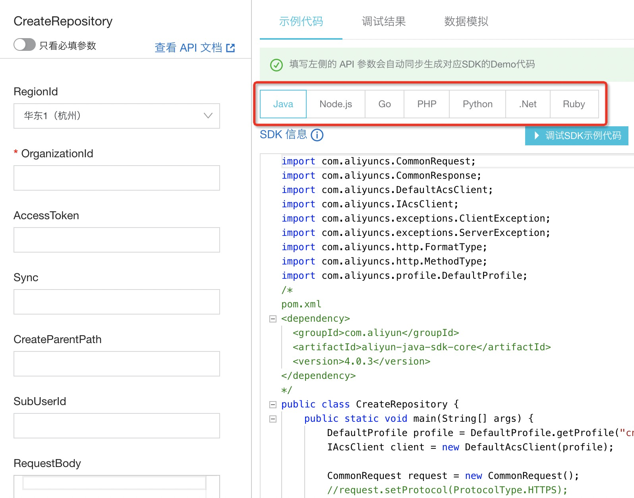This screenshot has width=634, height=498.
Task: Select the Go language tab
Action: point(385,104)
